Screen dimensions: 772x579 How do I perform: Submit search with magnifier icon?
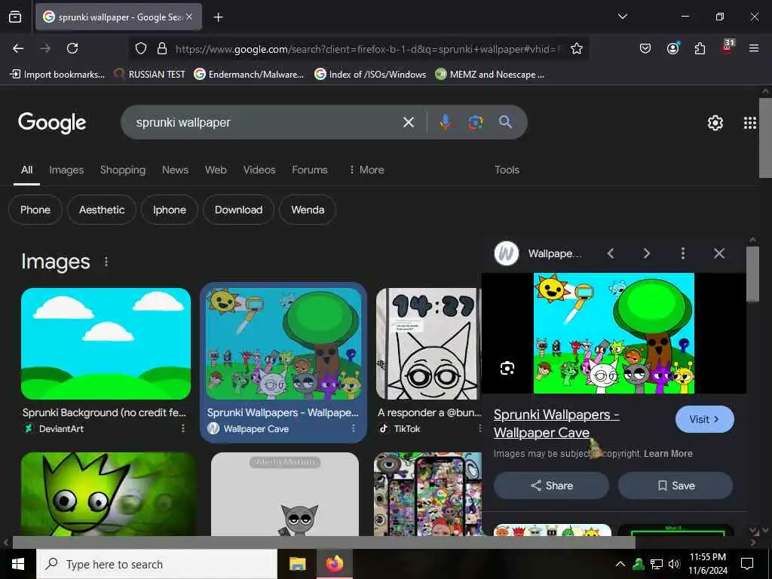505,122
